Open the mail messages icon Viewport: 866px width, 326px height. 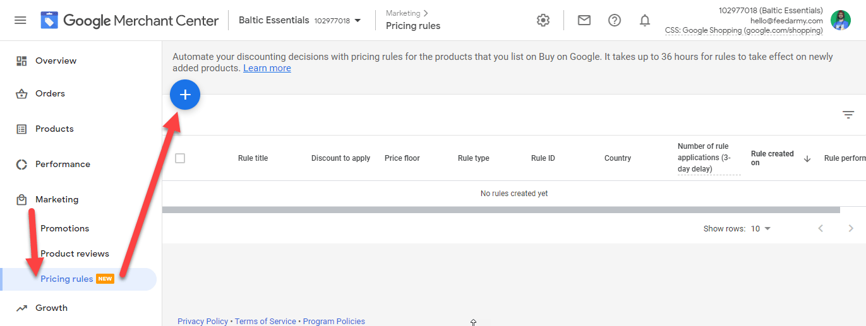click(x=584, y=20)
